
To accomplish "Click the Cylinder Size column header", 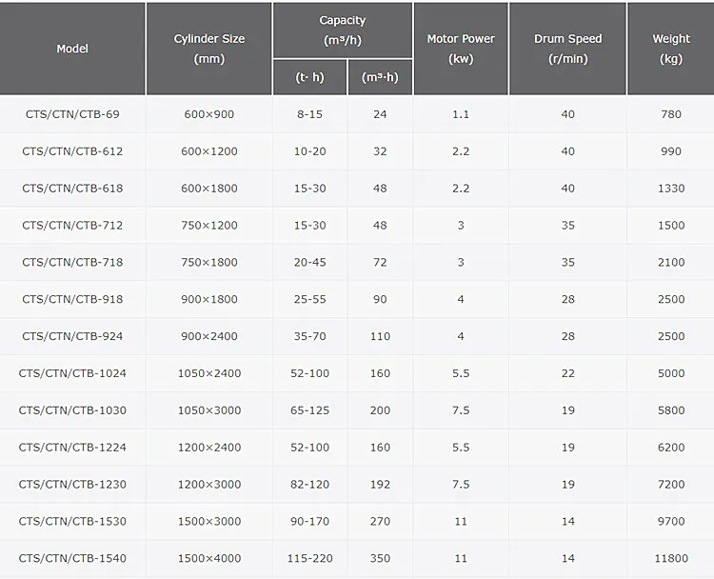I will tap(208, 49).
